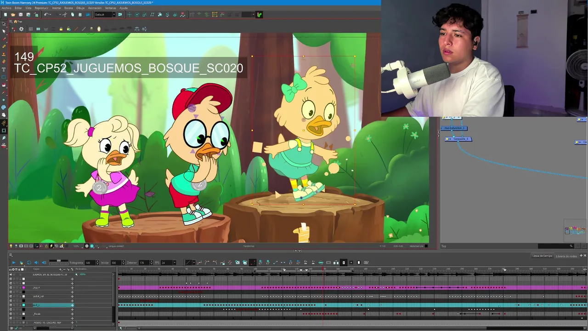Click the timeline Play button
Viewport: 588px width, 331px height.
pos(14,263)
